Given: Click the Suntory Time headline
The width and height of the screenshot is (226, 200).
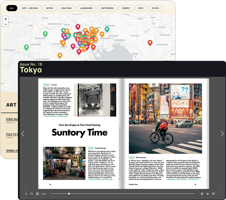Looking at the screenshot, I should pyautogui.click(x=79, y=133).
